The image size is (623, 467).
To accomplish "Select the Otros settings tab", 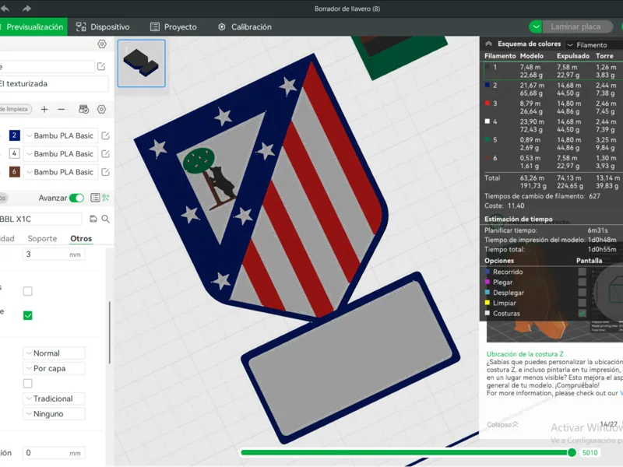I will point(81,239).
